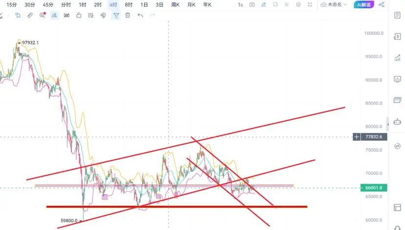Click the AI解读 button
405x230 pixels.
[x=364, y=5]
